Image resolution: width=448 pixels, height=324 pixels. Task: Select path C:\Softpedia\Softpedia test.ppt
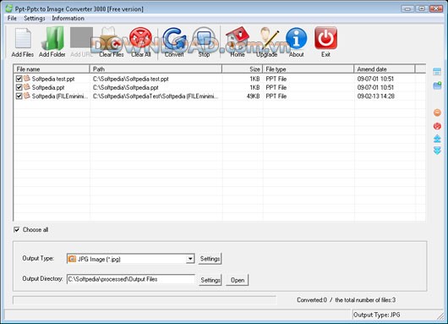(x=131, y=79)
